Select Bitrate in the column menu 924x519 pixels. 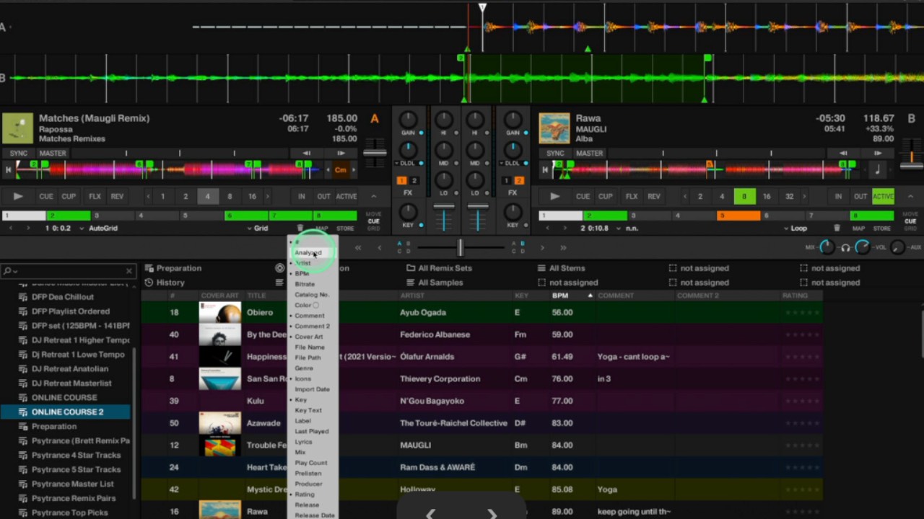(x=305, y=284)
